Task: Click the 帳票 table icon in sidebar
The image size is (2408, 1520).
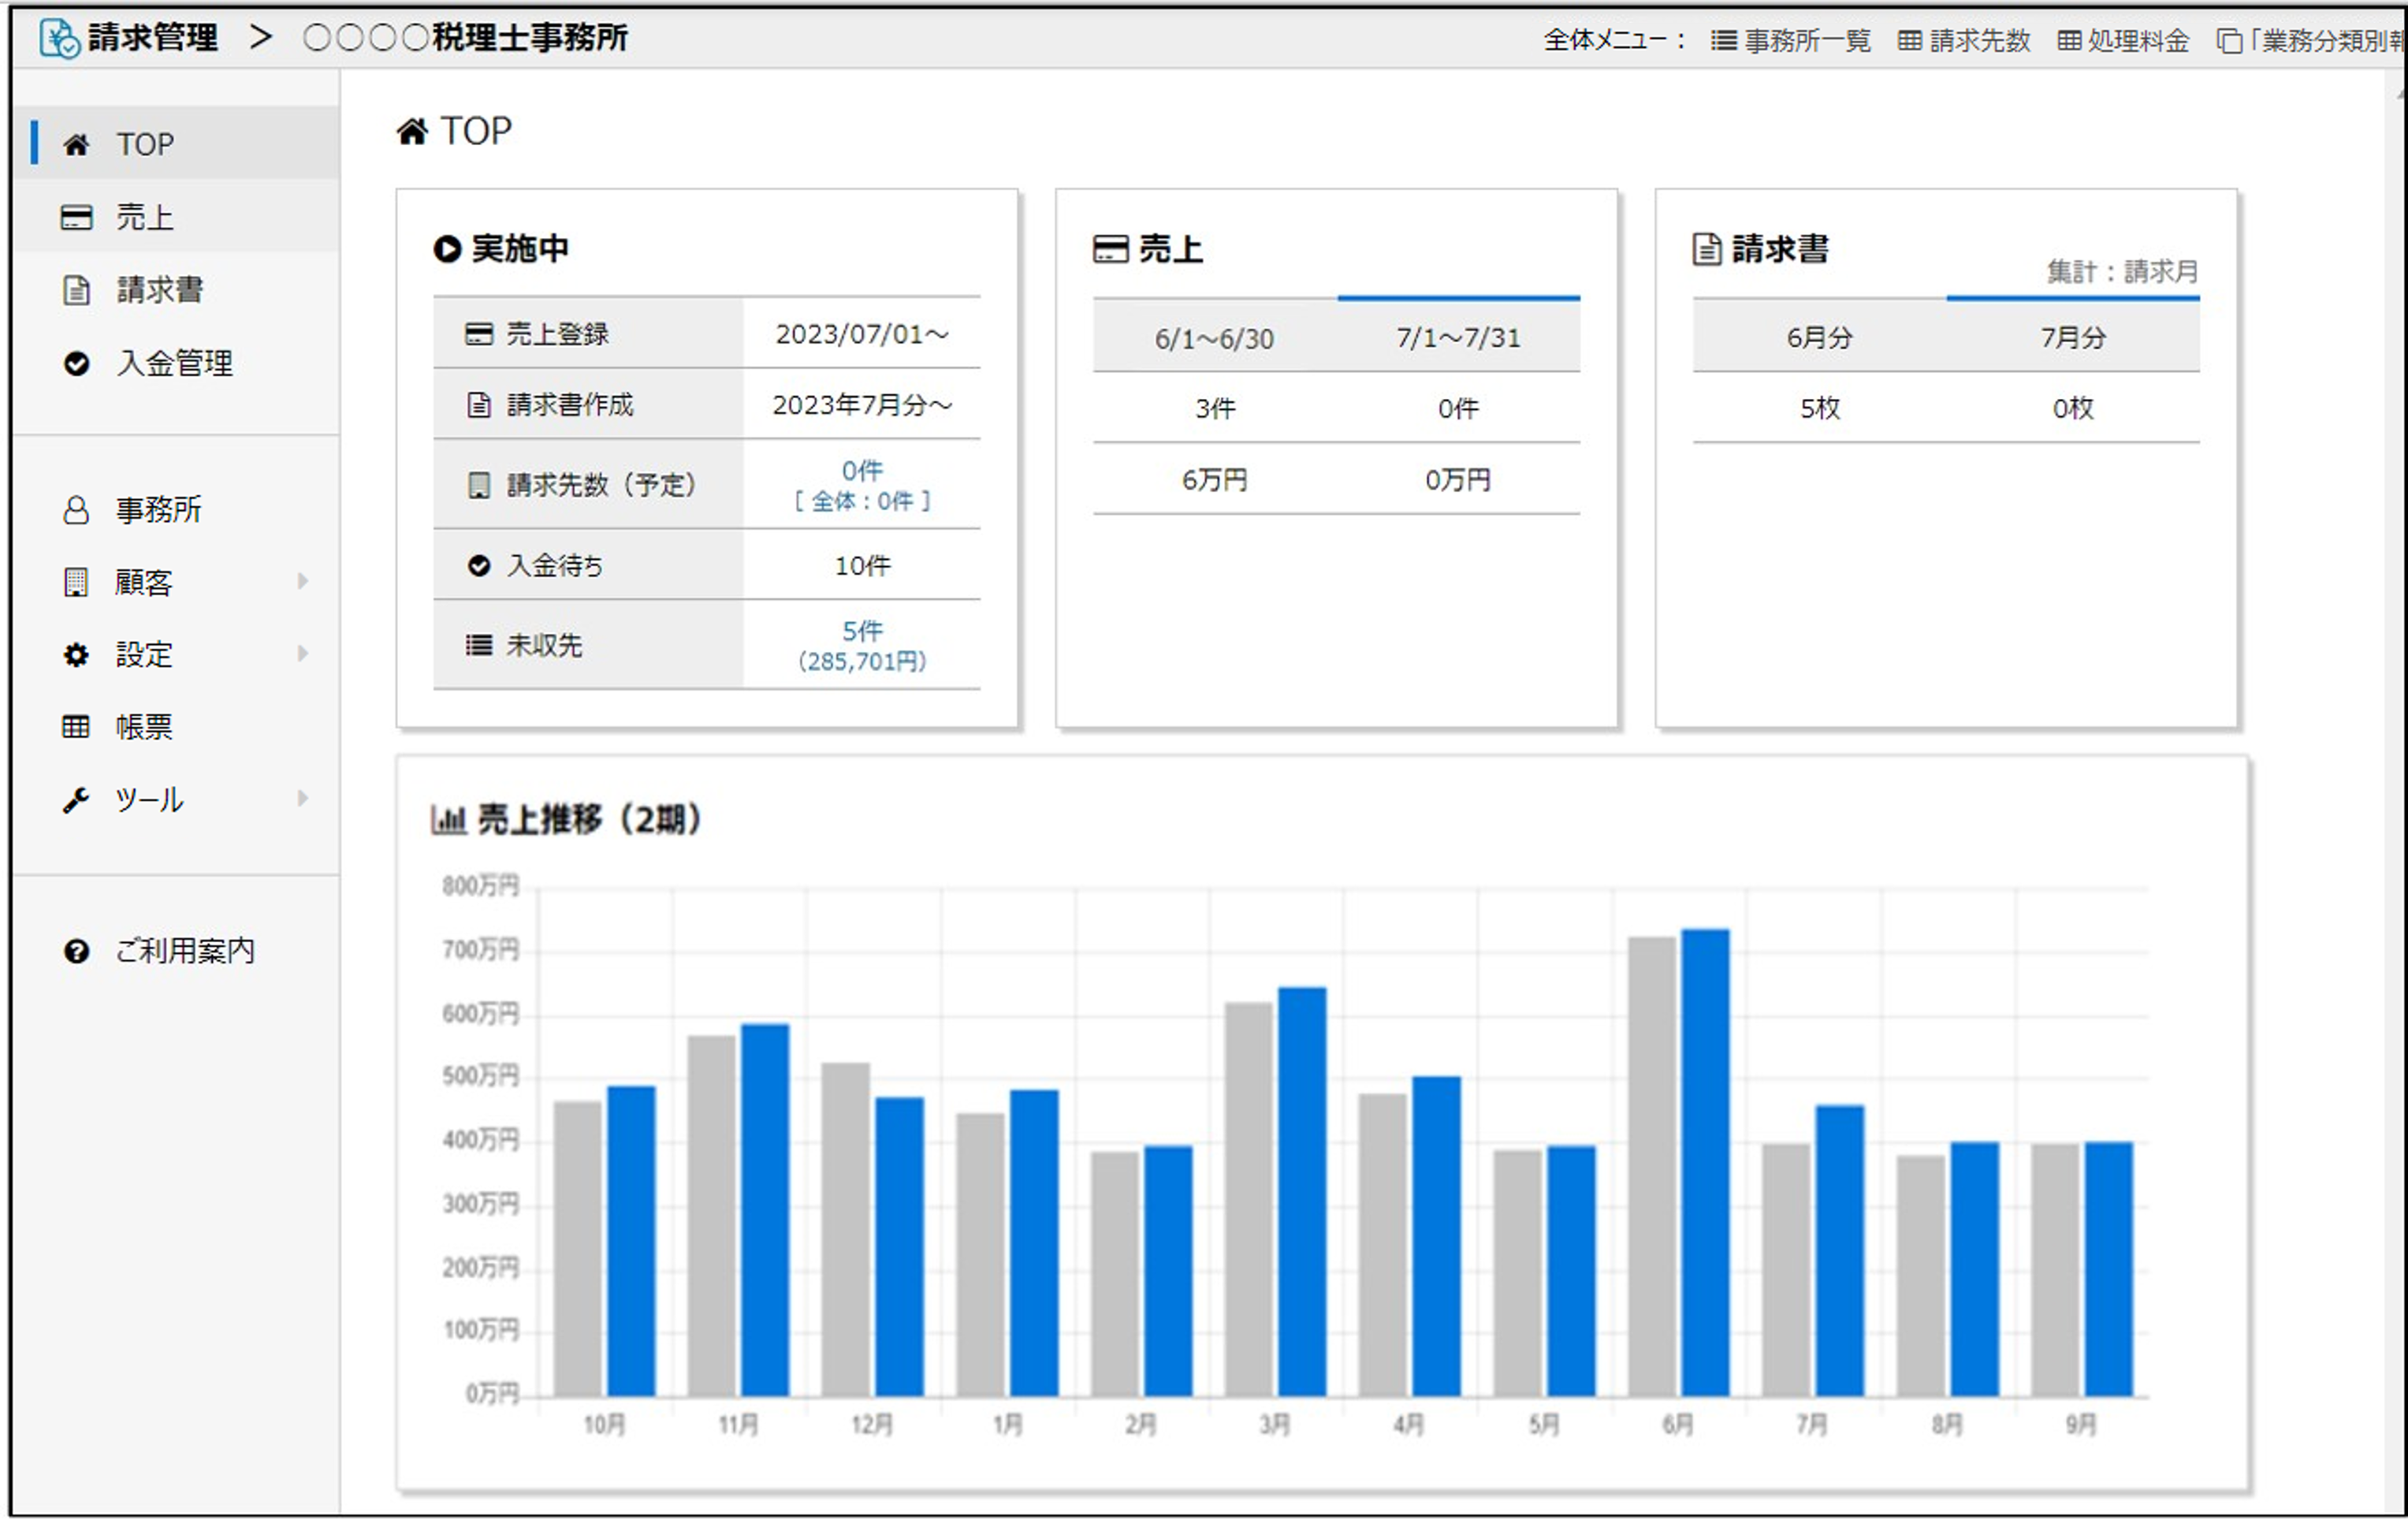Action: coord(76,726)
